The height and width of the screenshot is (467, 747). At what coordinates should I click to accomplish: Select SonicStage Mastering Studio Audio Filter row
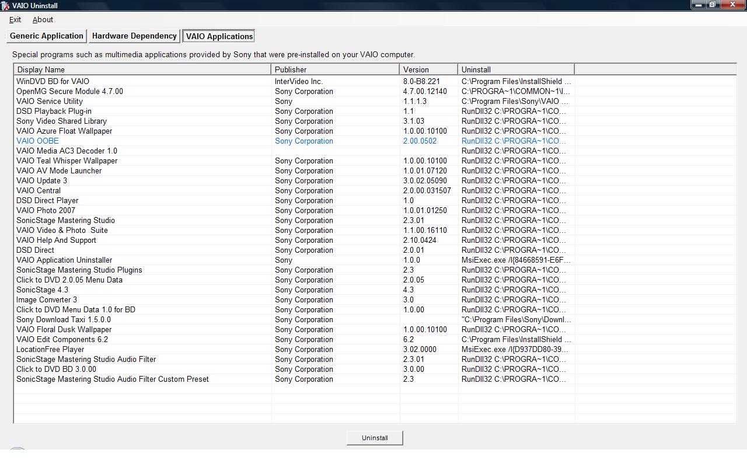86,359
